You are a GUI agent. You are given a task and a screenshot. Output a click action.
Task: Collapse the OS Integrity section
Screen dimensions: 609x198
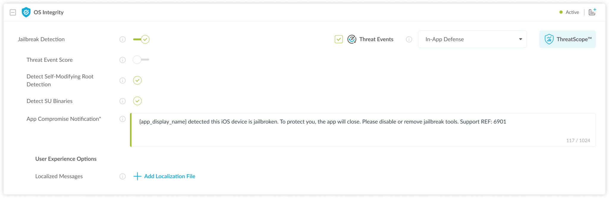tap(13, 12)
